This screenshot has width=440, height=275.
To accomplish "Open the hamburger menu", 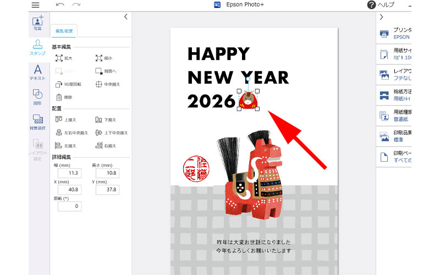I will pos(35,5).
